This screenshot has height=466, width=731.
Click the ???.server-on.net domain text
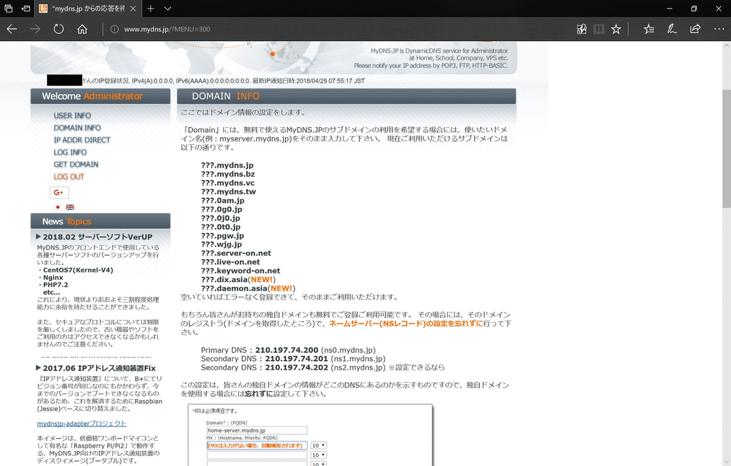point(236,253)
